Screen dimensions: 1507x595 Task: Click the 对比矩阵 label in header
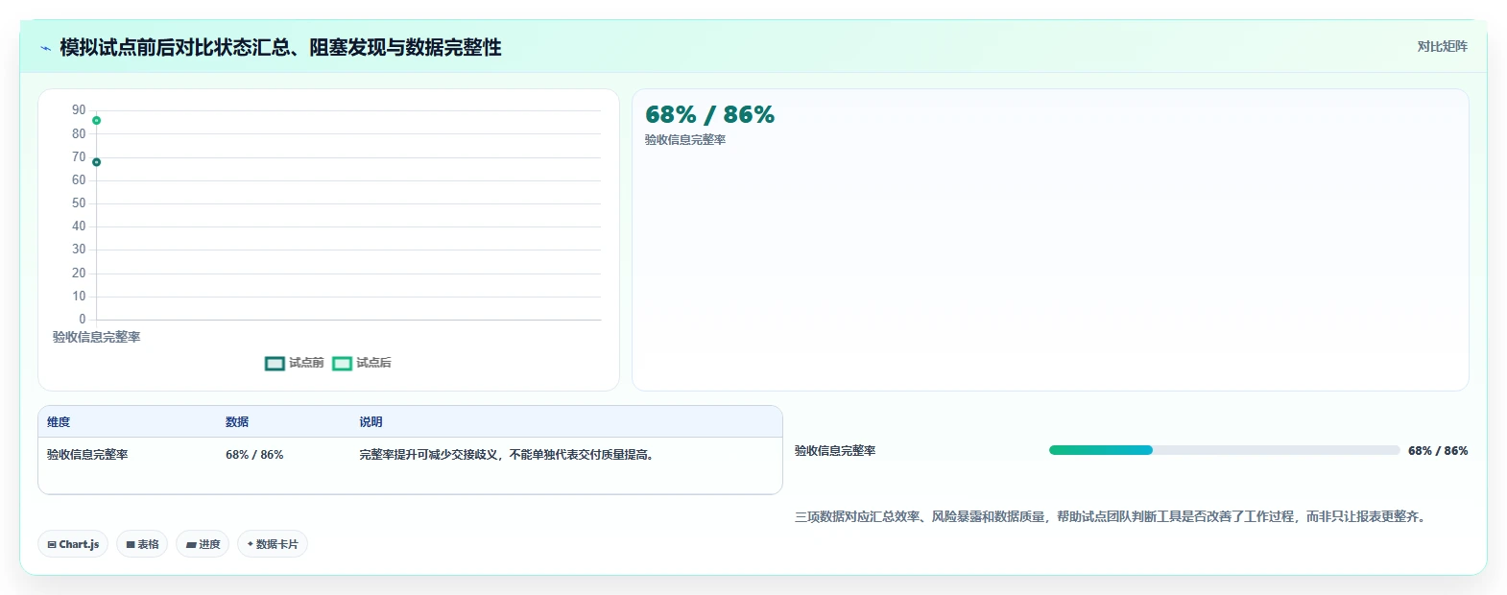click(1442, 46)
